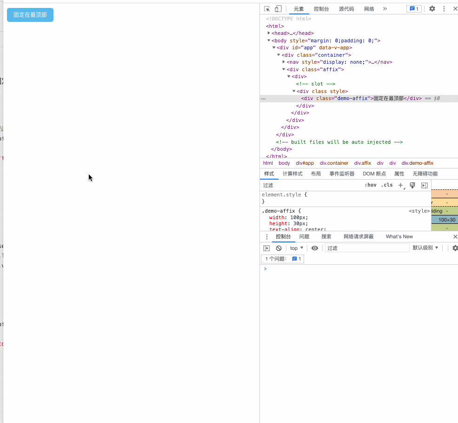Viewport: 458px width, 423px height.
Task: Toggle the device toolbar icon
Action: coord(278,9)
